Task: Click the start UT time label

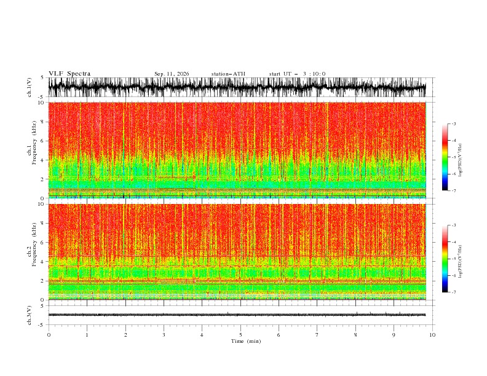Action: 297,74
